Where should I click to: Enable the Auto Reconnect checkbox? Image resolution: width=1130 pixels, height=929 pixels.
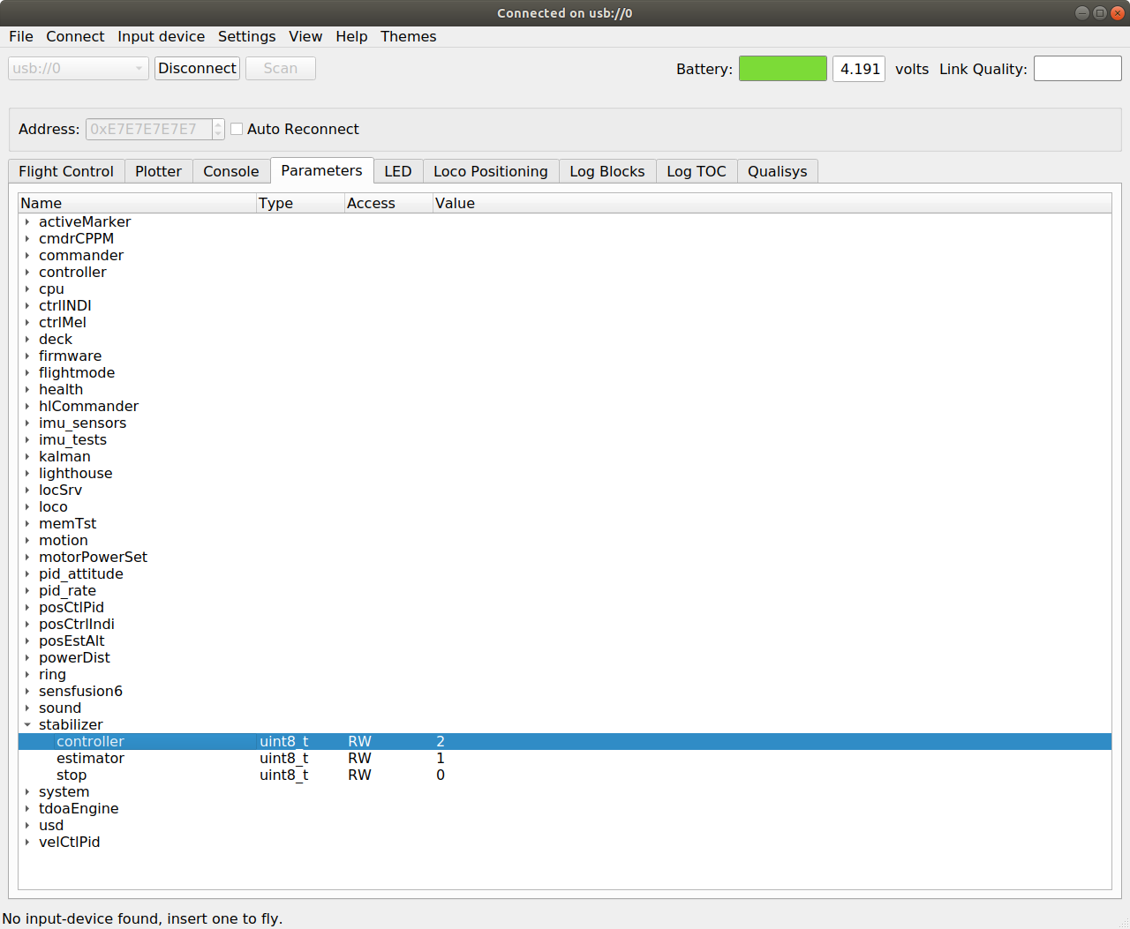point(237,130)
